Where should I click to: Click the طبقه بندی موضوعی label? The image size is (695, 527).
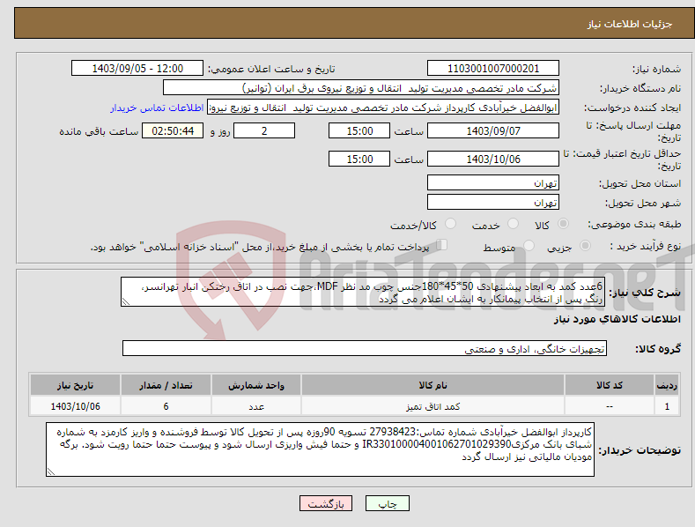pyautogui.click(x=634, y=225)
